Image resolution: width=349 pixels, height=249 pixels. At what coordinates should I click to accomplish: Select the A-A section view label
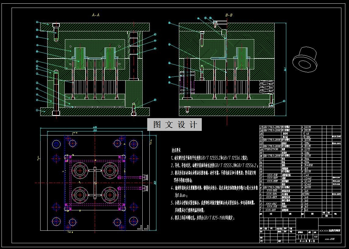pos(95,15)
